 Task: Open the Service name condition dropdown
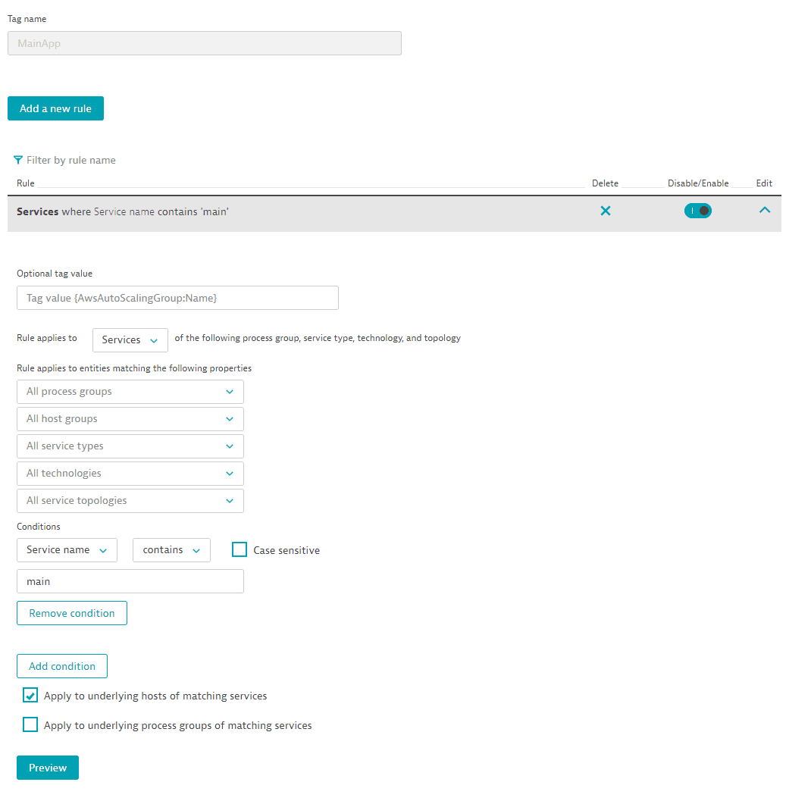click(67, 550)
